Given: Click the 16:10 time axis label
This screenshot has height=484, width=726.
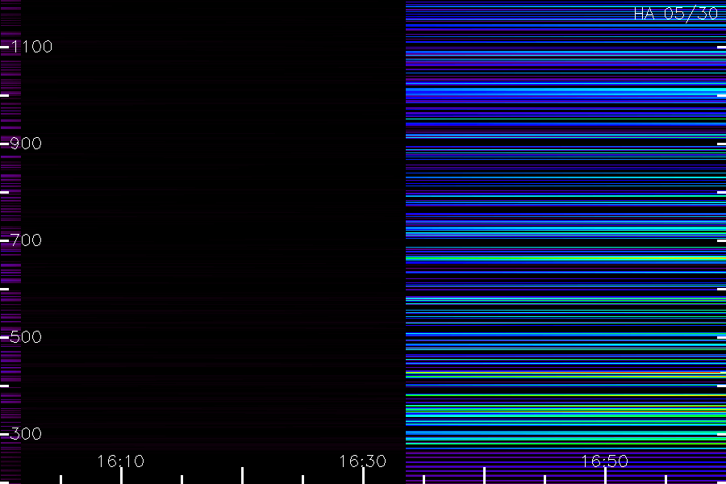Looking at the screenshot, I should tap(121, 461).
